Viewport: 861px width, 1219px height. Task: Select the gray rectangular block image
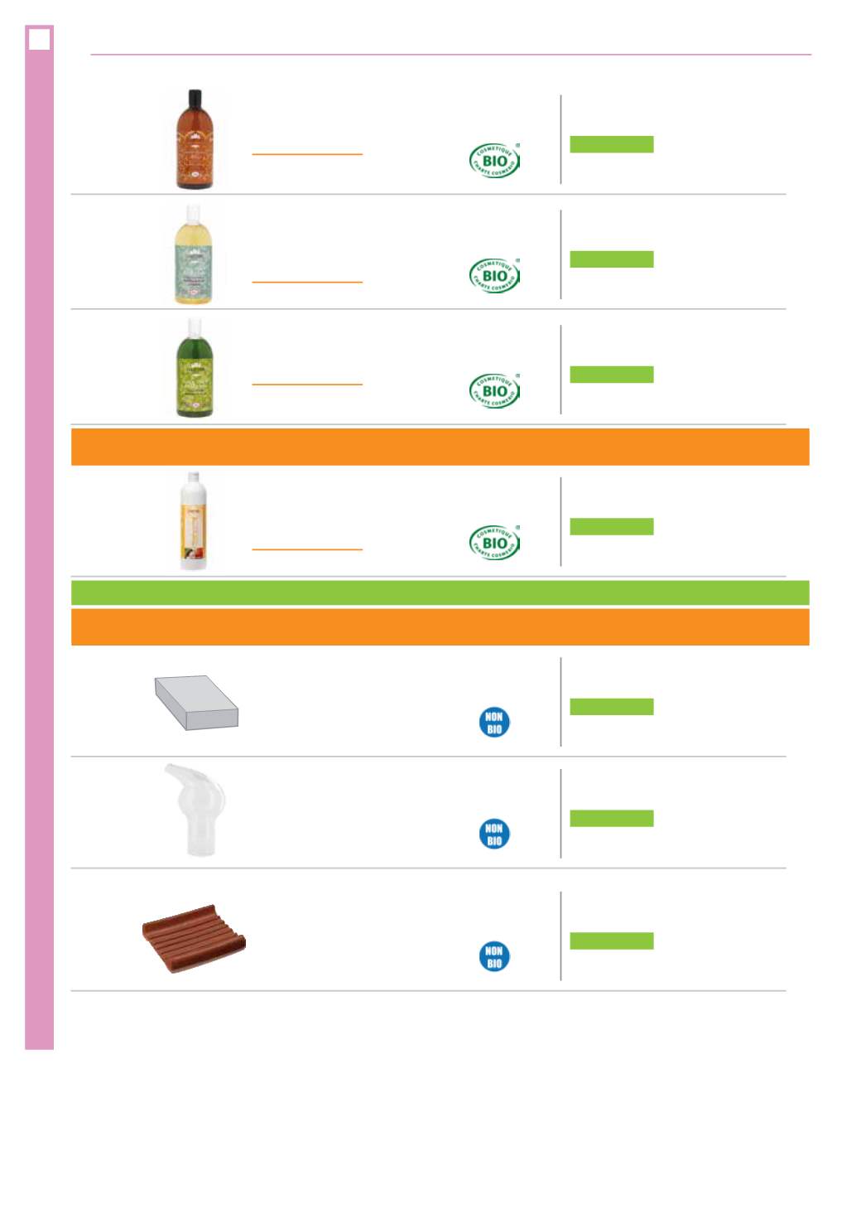[x=196, y=703]
